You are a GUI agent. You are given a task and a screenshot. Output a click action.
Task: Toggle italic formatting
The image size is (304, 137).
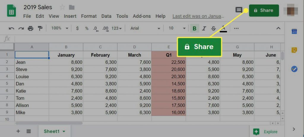[204, 28]
